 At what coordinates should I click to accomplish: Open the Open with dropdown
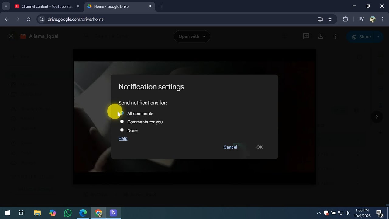click(192, 36)
